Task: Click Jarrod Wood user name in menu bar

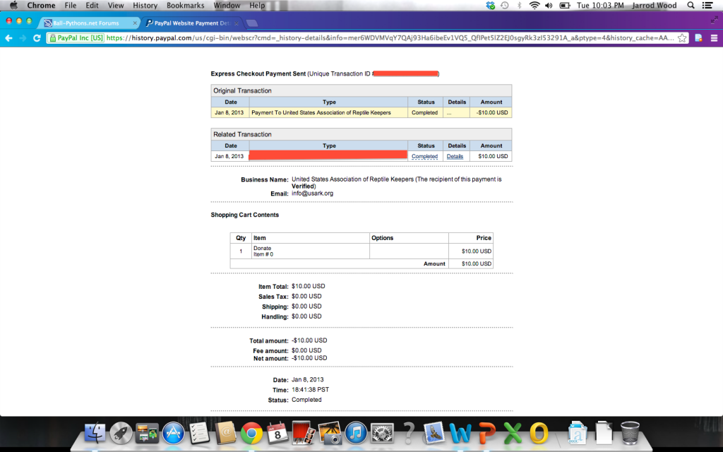Action: tap(655, 6)
